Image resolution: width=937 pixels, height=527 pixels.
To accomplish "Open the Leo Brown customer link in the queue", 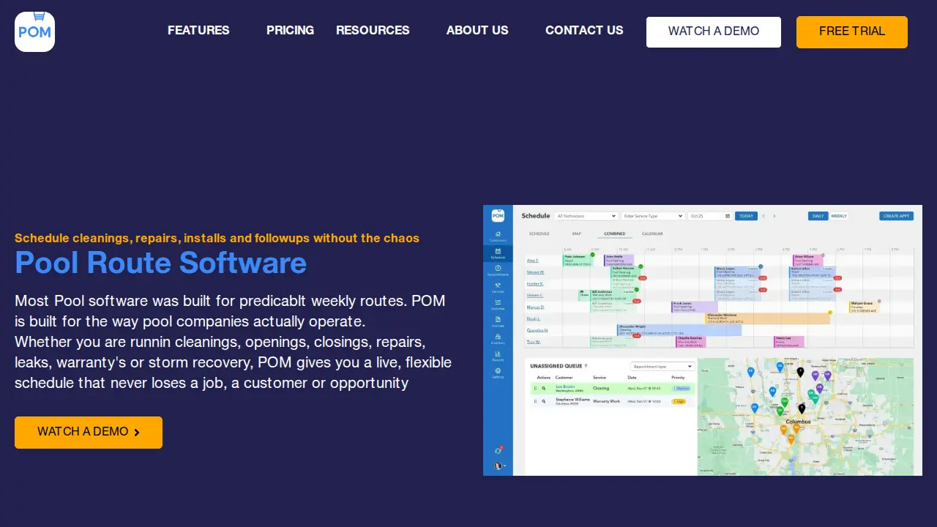I will pyautogui.click(x=565, y=386).
